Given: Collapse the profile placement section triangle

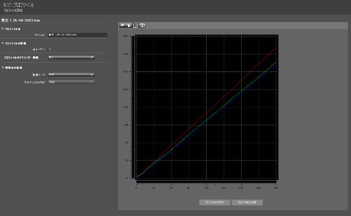Looking at the screenshot, I should coord(3,43).
